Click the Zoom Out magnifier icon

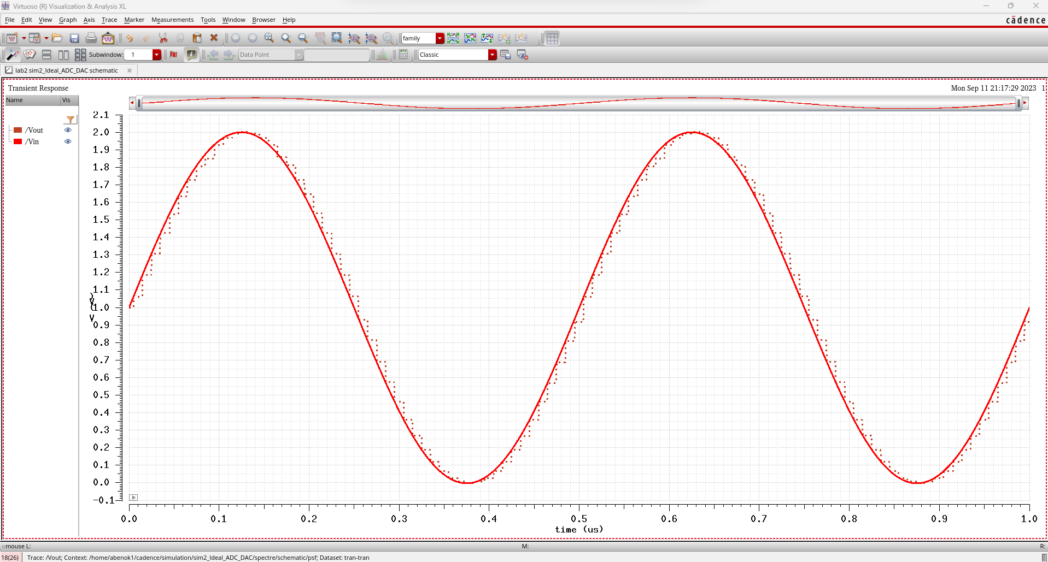(x=303, y=38)
